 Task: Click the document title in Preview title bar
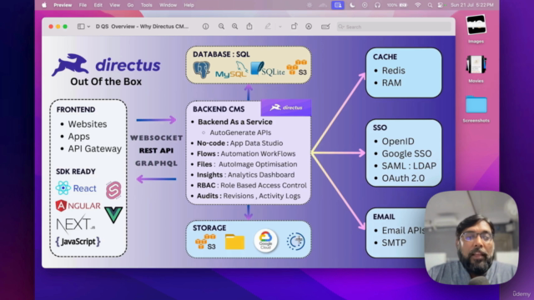[x=142, y=27]
